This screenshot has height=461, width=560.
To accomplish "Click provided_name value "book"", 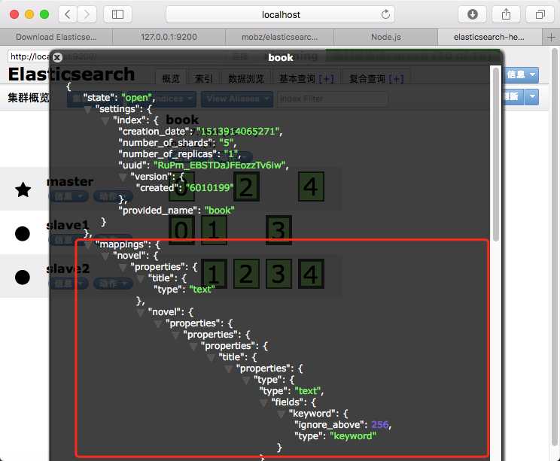I will tap(220, 210).
